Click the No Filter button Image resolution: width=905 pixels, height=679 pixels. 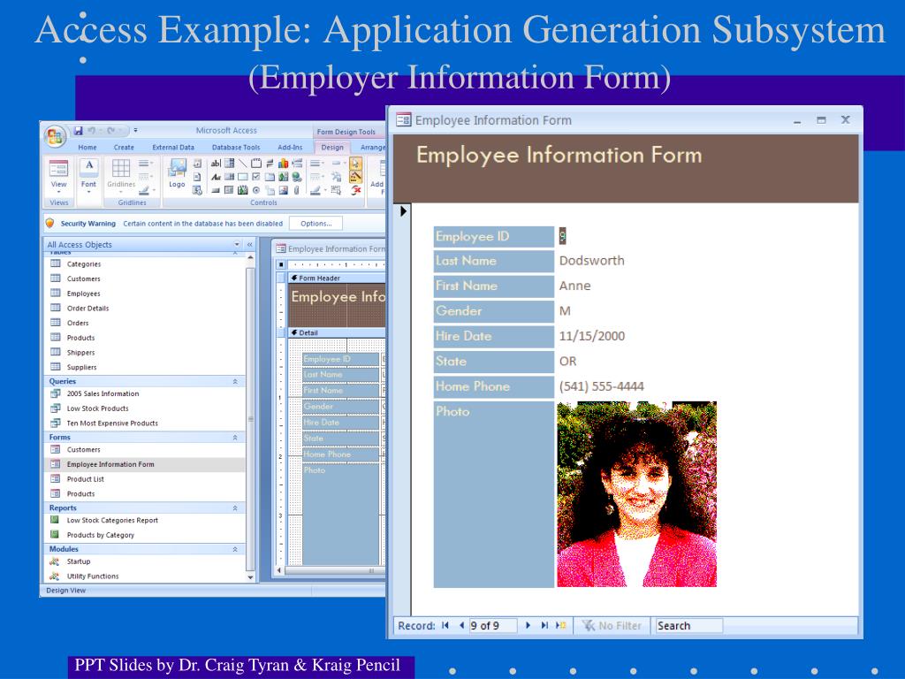click(x=612, y=626)
